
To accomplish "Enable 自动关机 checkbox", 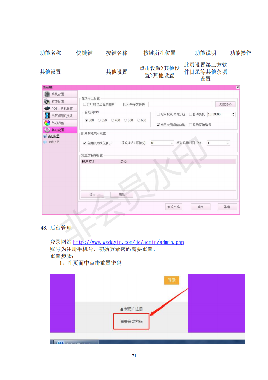I will click(x=190, y=114).
